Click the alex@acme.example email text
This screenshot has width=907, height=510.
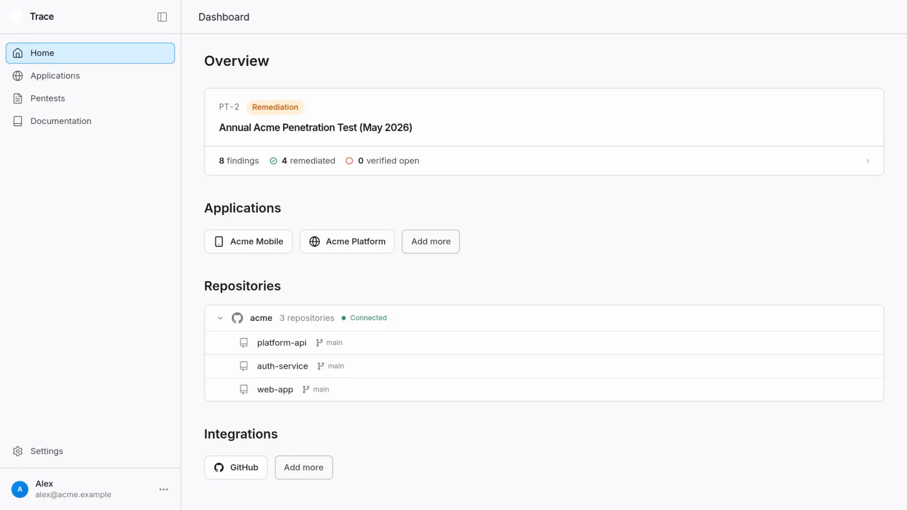73,495
